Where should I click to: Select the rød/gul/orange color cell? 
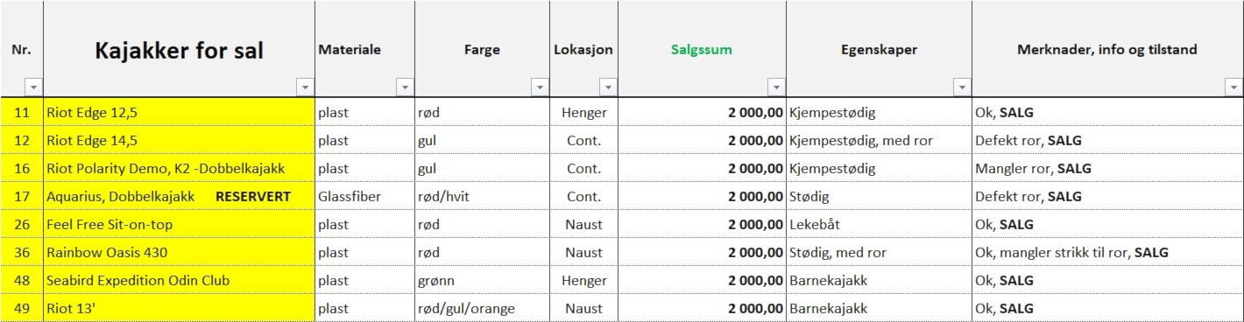(482, 308)
